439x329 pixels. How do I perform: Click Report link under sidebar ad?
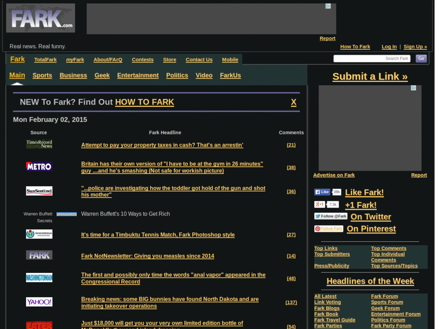pyautogui.click(x=419, y=175)
